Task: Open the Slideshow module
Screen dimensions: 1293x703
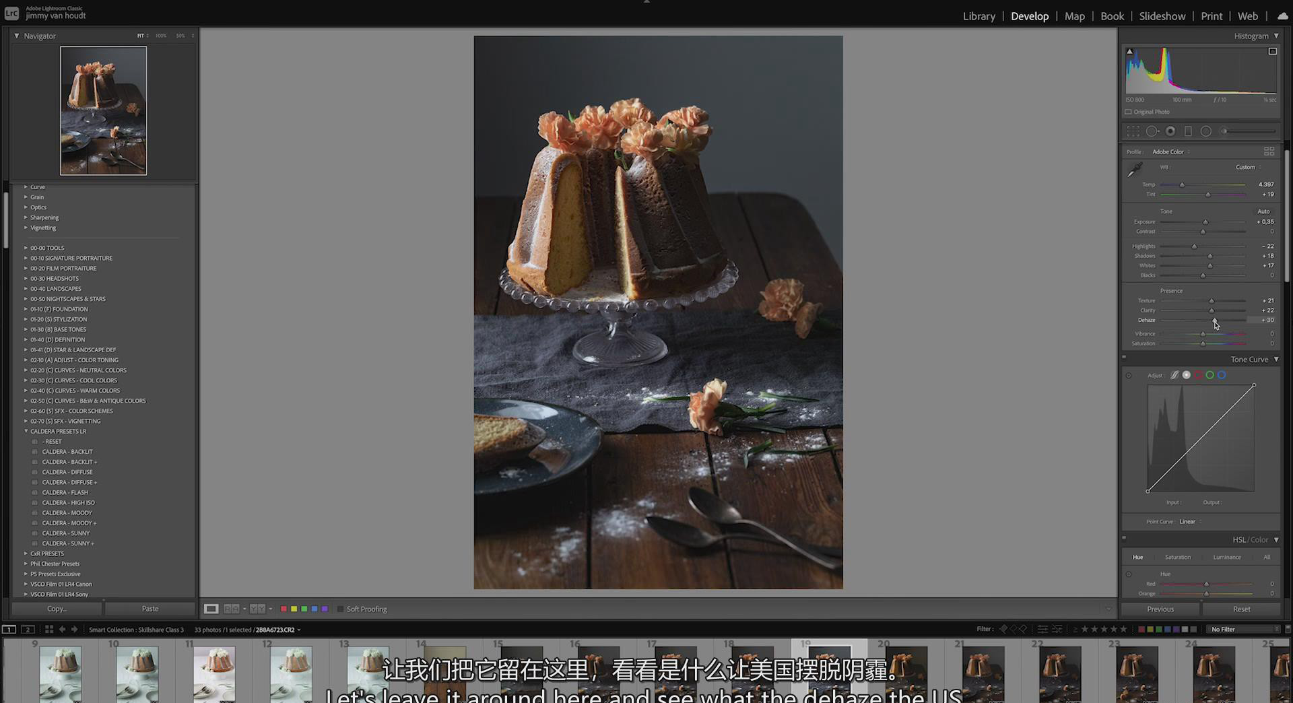Action: coord(1162,16)
